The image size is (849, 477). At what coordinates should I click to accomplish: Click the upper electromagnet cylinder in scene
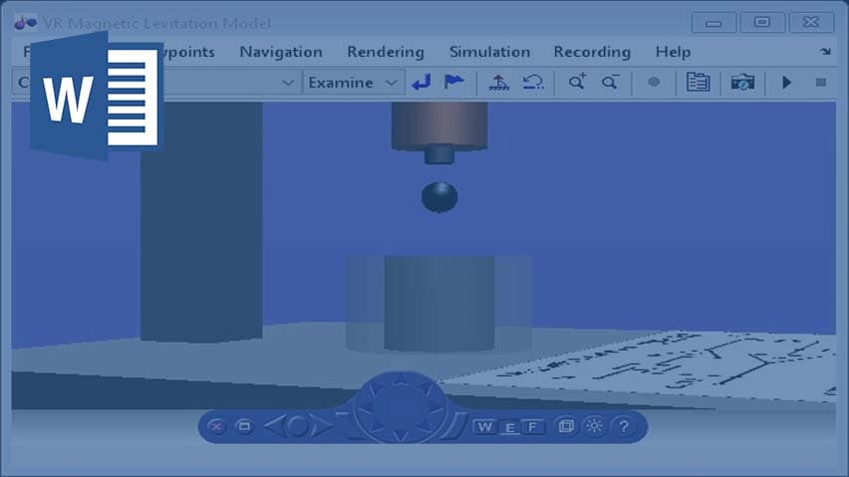[439, 127]
